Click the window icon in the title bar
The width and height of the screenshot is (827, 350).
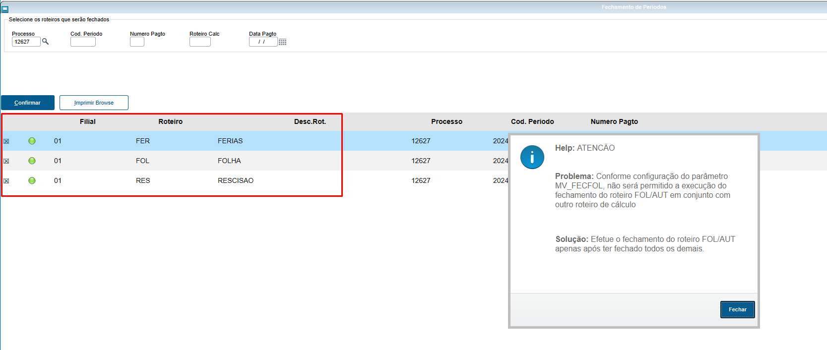[5, 9]
